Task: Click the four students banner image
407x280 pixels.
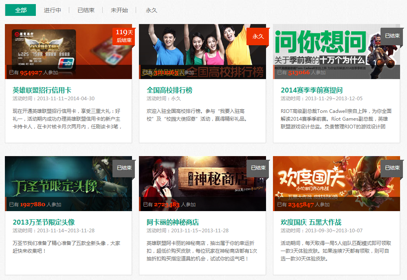Action: [202, 51]
